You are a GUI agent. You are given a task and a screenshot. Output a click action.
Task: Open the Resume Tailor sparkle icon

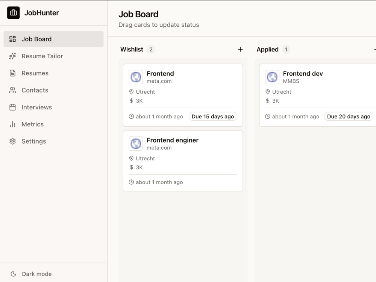point(12,56)
